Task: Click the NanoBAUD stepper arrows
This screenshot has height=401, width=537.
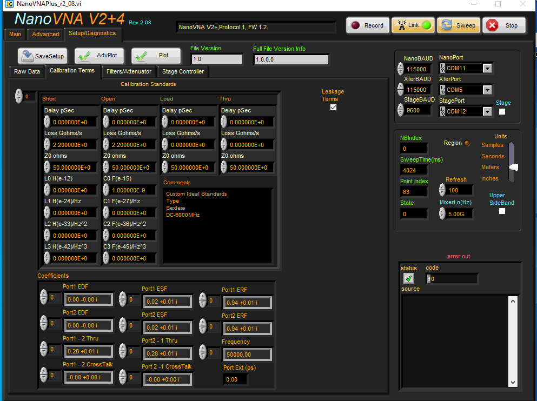Action: coord(400,69)
